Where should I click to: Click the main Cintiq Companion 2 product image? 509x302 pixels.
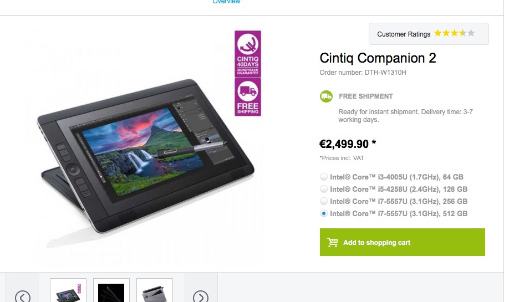145,156
